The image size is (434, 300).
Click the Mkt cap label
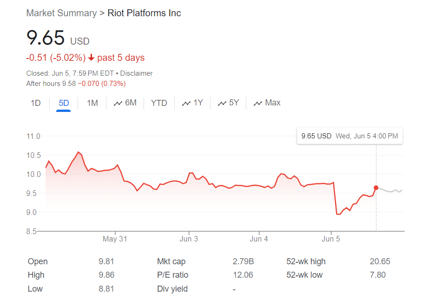point(171,261)
